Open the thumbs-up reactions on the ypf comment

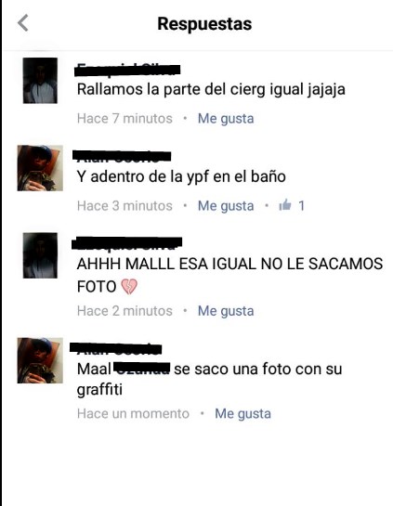(292, 205)
